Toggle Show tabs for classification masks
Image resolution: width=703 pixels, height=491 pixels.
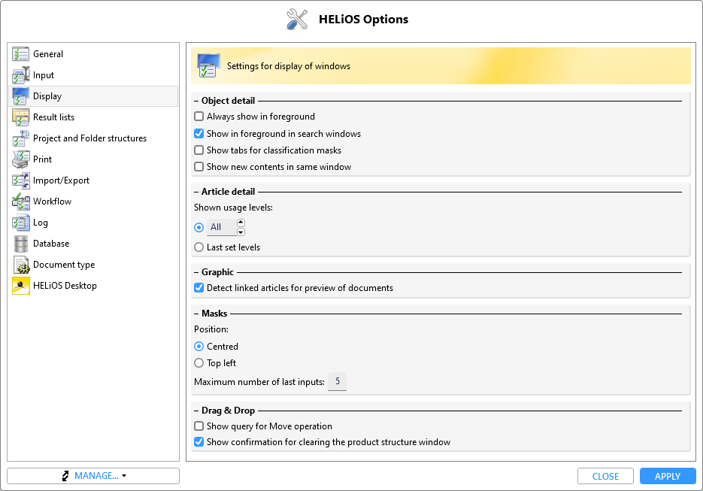pos(199,150)
